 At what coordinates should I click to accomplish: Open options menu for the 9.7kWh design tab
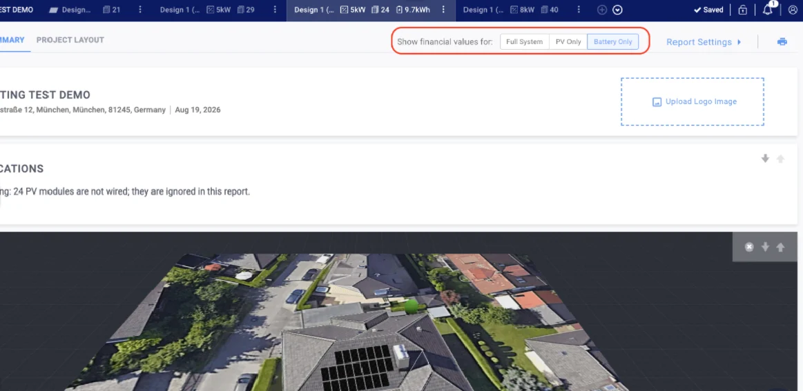443,10
